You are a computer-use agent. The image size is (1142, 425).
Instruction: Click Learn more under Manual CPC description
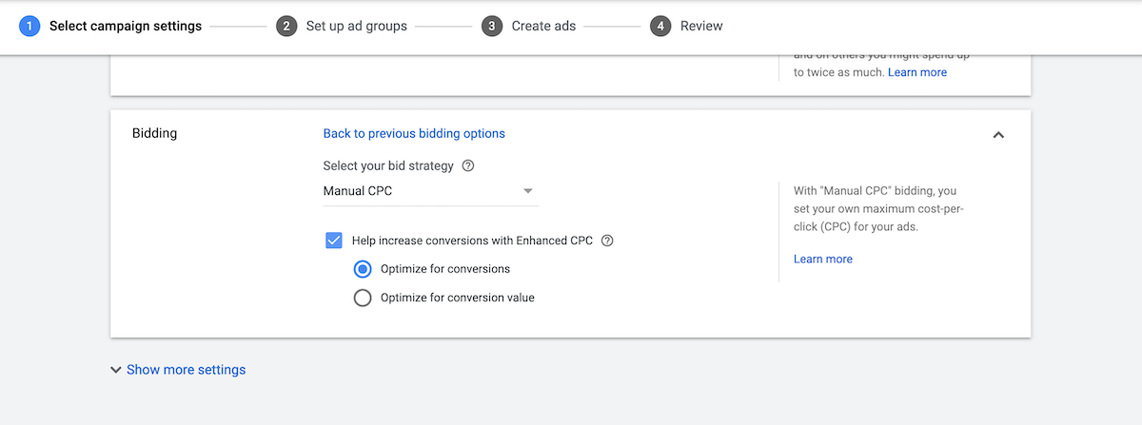823,259
